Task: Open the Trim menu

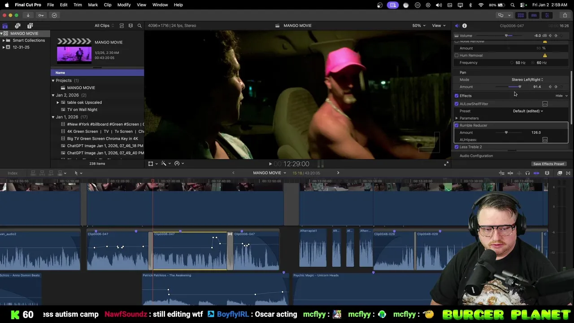Action: 78,4
